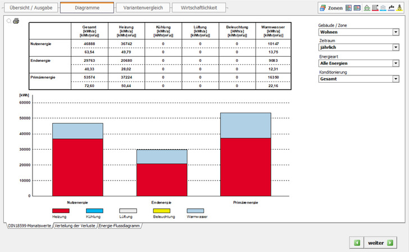Click the table value 28,02
This screenshot has width=409, height=252.
click(x=126, y=69)
